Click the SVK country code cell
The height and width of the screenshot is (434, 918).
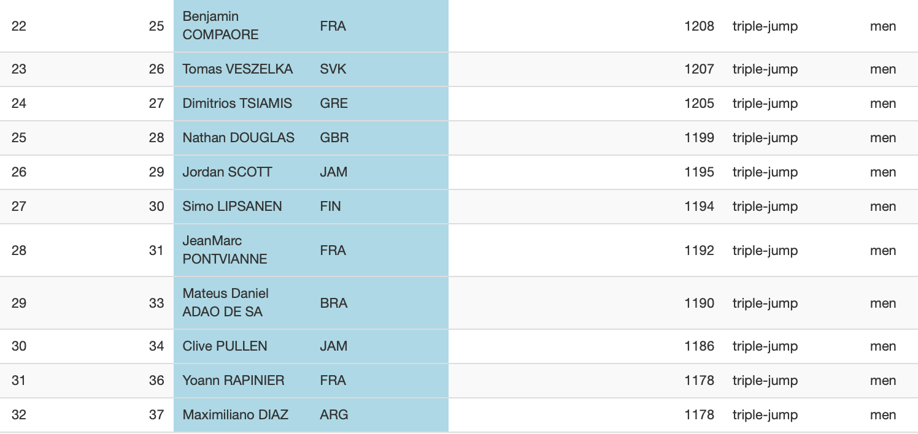coord(333,69)
